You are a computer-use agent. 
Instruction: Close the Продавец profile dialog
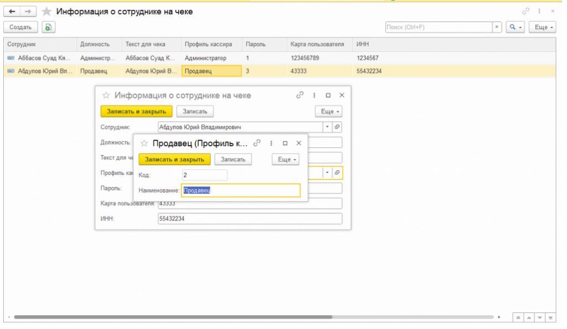pyautogui.click(x=298, y=143)
